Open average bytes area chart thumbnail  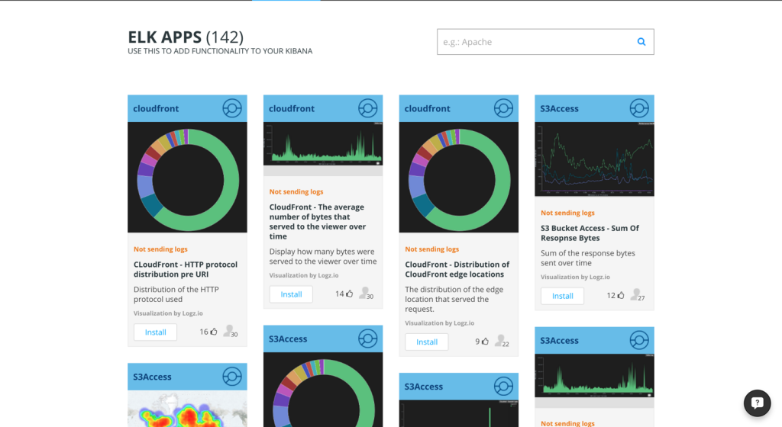click(323, 144)
